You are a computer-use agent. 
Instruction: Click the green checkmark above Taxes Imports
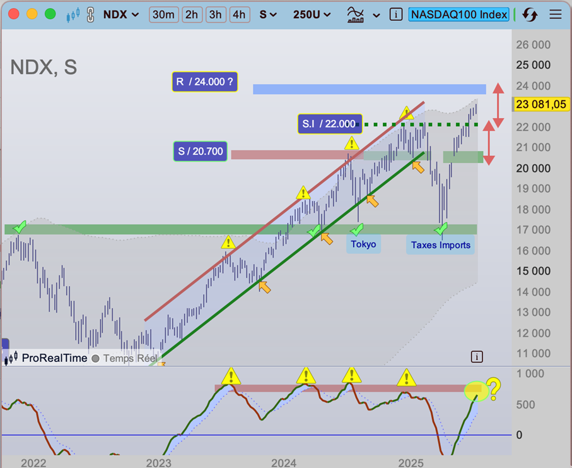tap(441, 229)
